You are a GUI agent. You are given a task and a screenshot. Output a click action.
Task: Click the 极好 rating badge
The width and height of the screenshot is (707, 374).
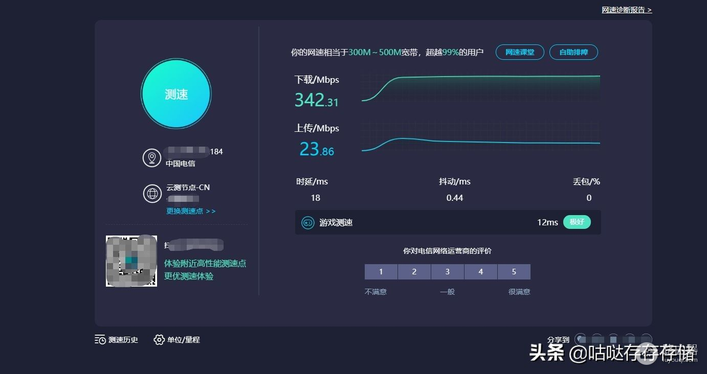(577, 222)
